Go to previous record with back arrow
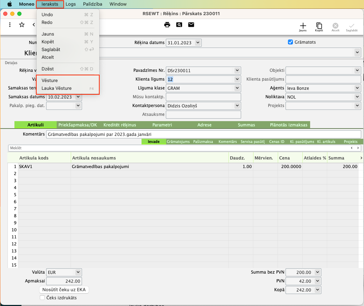The image size is (364, 306). point(34,25)
